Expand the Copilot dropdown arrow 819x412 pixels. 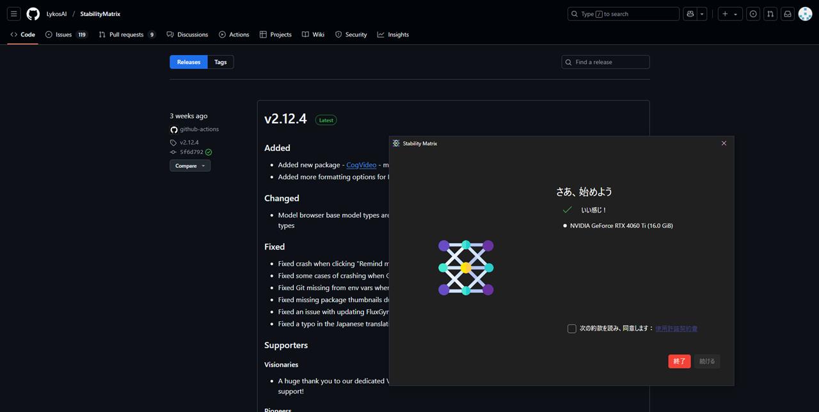[702, 14]
